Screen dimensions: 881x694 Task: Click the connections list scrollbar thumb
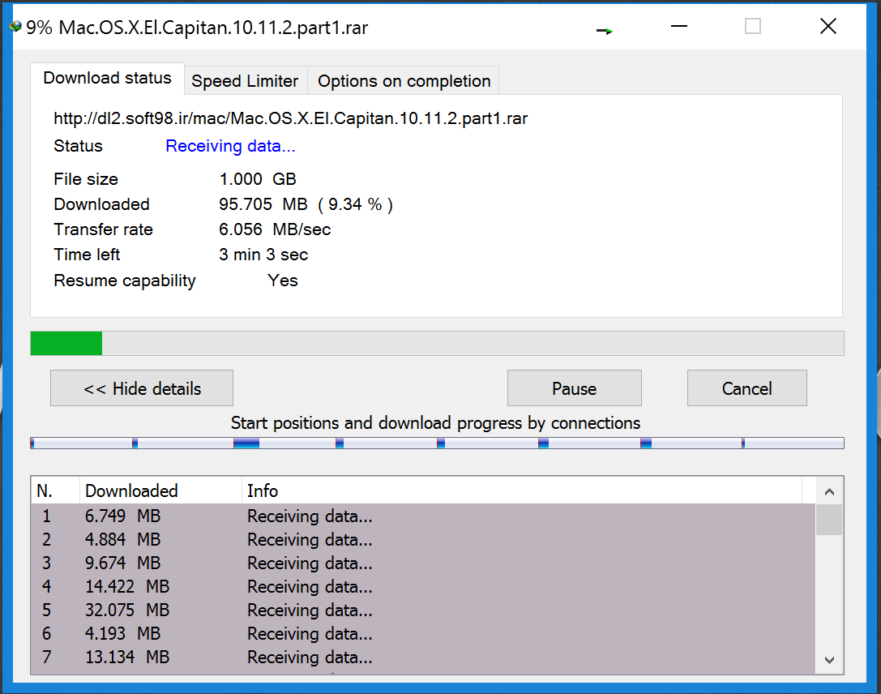tap(829, 520)
